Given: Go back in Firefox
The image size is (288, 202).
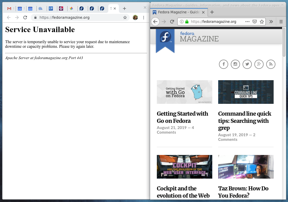Looking at the screenshot, I should (155, 22).
